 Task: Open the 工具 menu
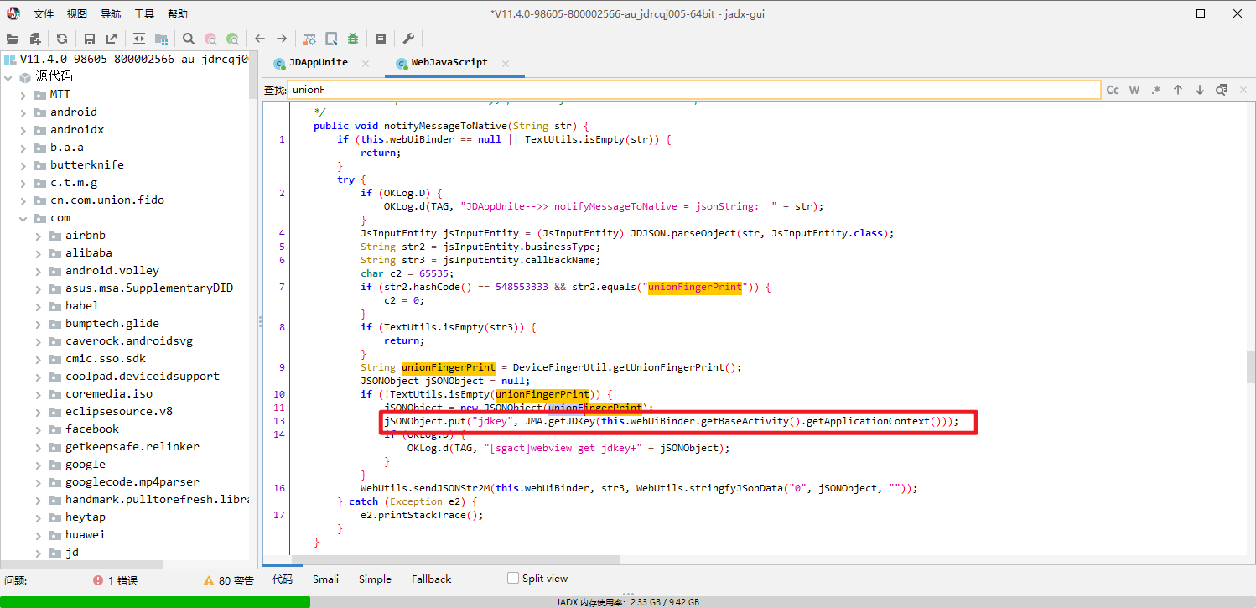pyautogui.click(x=144, y=13)
